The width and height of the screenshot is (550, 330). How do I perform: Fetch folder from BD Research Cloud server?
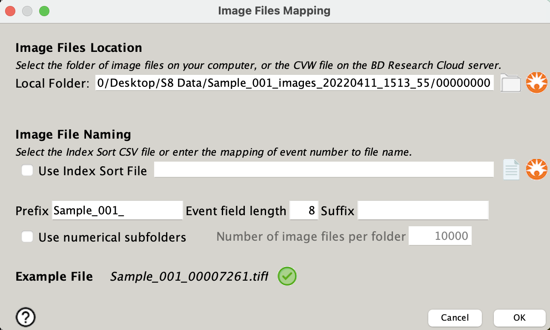tap(537, 83)
